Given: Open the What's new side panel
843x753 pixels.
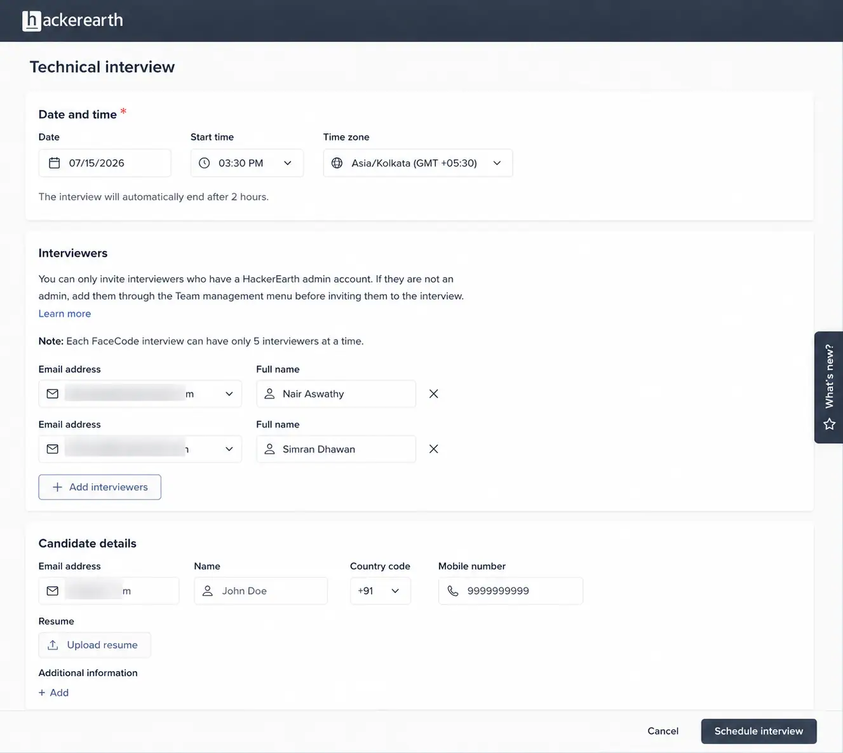Looking at the screenshot, I should pos(829,387).
